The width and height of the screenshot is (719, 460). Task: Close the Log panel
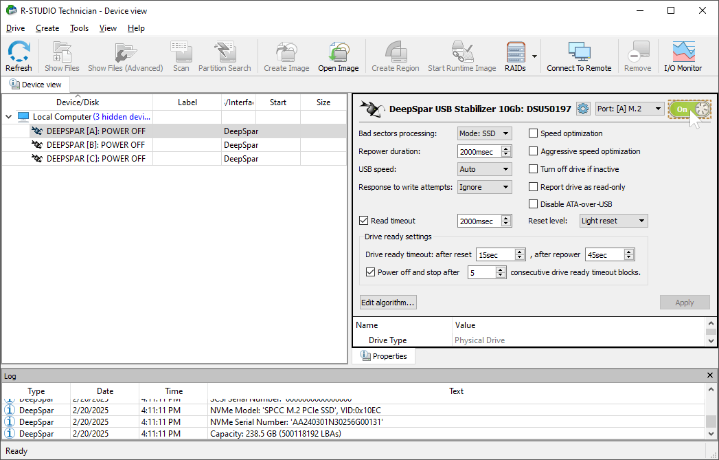pos(710,375)
